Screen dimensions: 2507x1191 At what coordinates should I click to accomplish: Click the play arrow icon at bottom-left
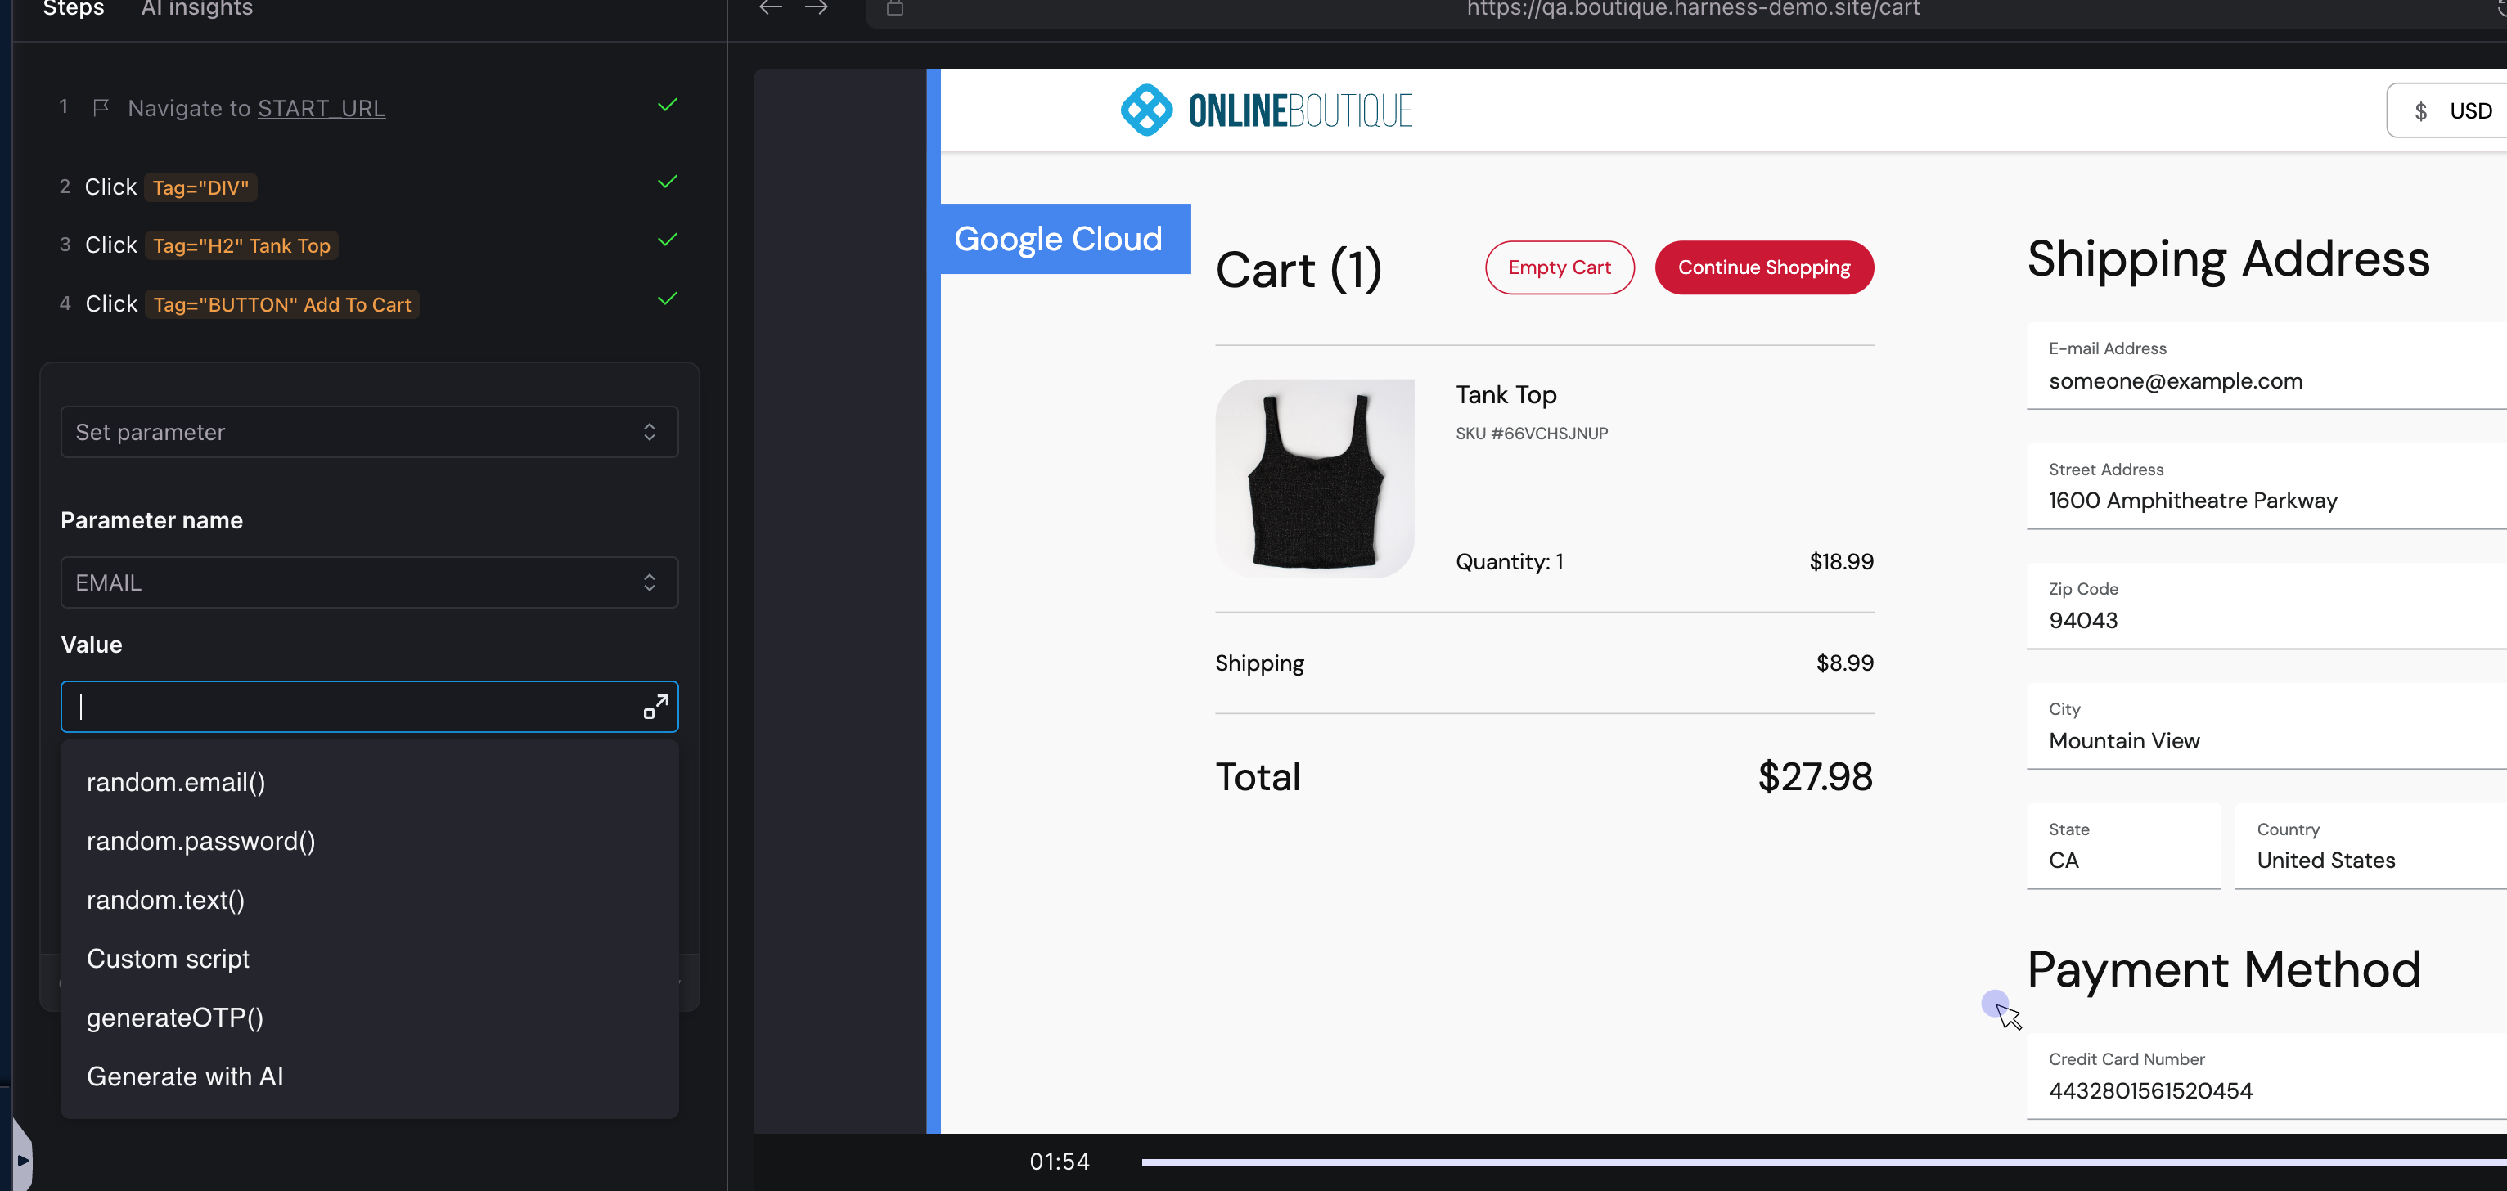(x=24, y=1160)
